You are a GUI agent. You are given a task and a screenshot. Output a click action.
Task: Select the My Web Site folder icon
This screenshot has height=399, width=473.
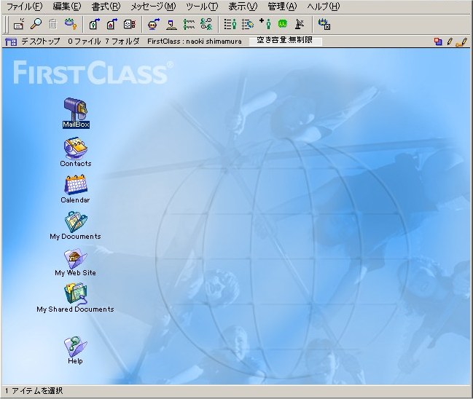pyautogui.click(x=75, y=261)
